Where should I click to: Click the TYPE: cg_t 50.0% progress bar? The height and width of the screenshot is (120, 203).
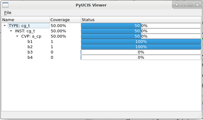pos(141,26)
